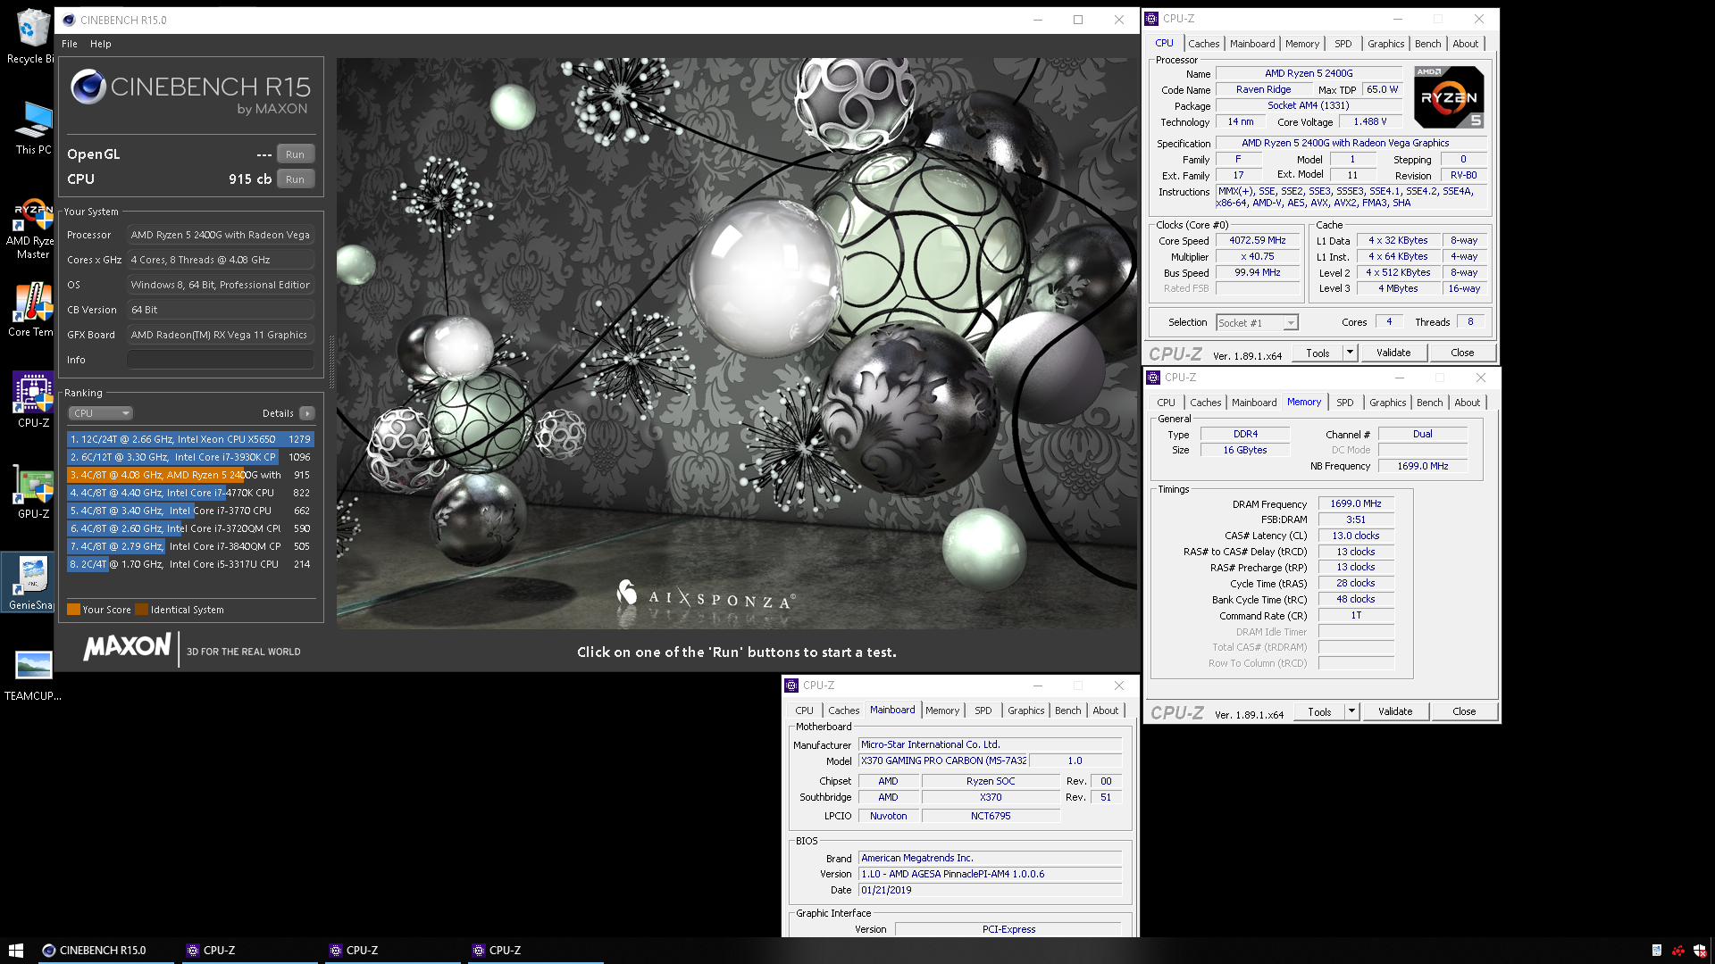This screenshot has height=964, width=1715.
Task: Launch the CPU-Z desktop shortcut
Action: (33, 400)
